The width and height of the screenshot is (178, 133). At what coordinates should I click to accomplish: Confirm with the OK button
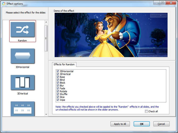[142, 124]
